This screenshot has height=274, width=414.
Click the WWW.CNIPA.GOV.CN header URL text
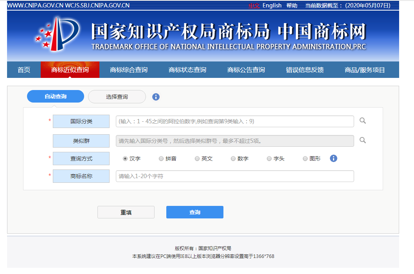(x=35, y=5)
